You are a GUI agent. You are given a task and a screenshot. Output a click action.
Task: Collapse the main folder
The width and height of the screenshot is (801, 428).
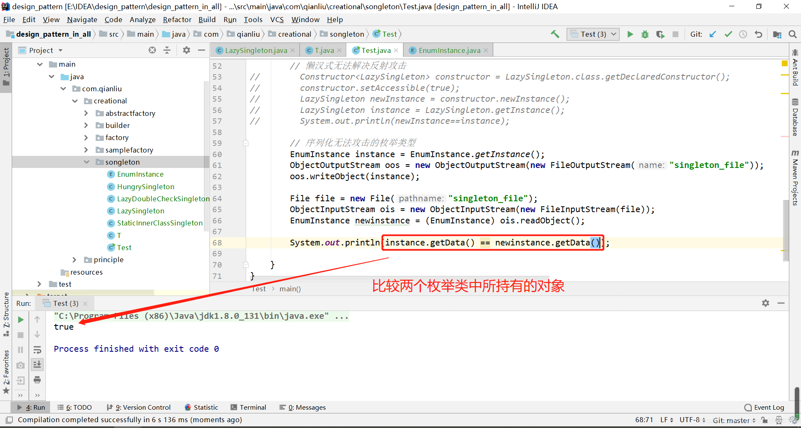40,64
